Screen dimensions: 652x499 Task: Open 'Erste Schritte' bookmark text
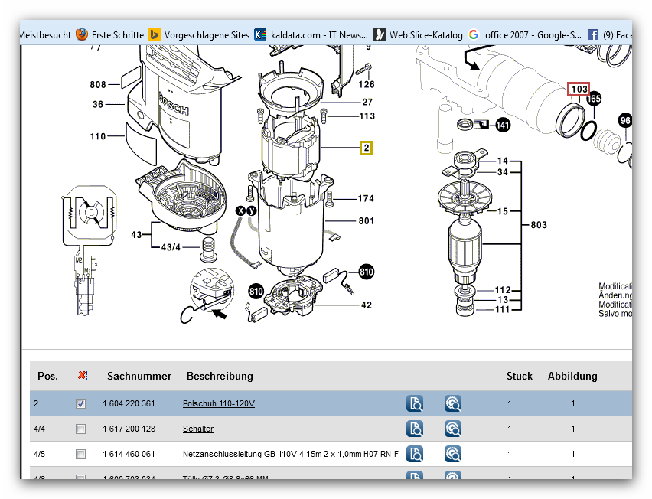tap(118, 35)
